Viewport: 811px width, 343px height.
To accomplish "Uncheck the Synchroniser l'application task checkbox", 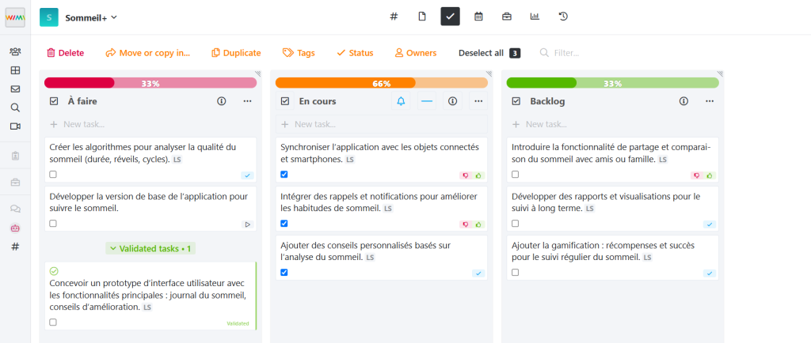I will coord(284,175).
